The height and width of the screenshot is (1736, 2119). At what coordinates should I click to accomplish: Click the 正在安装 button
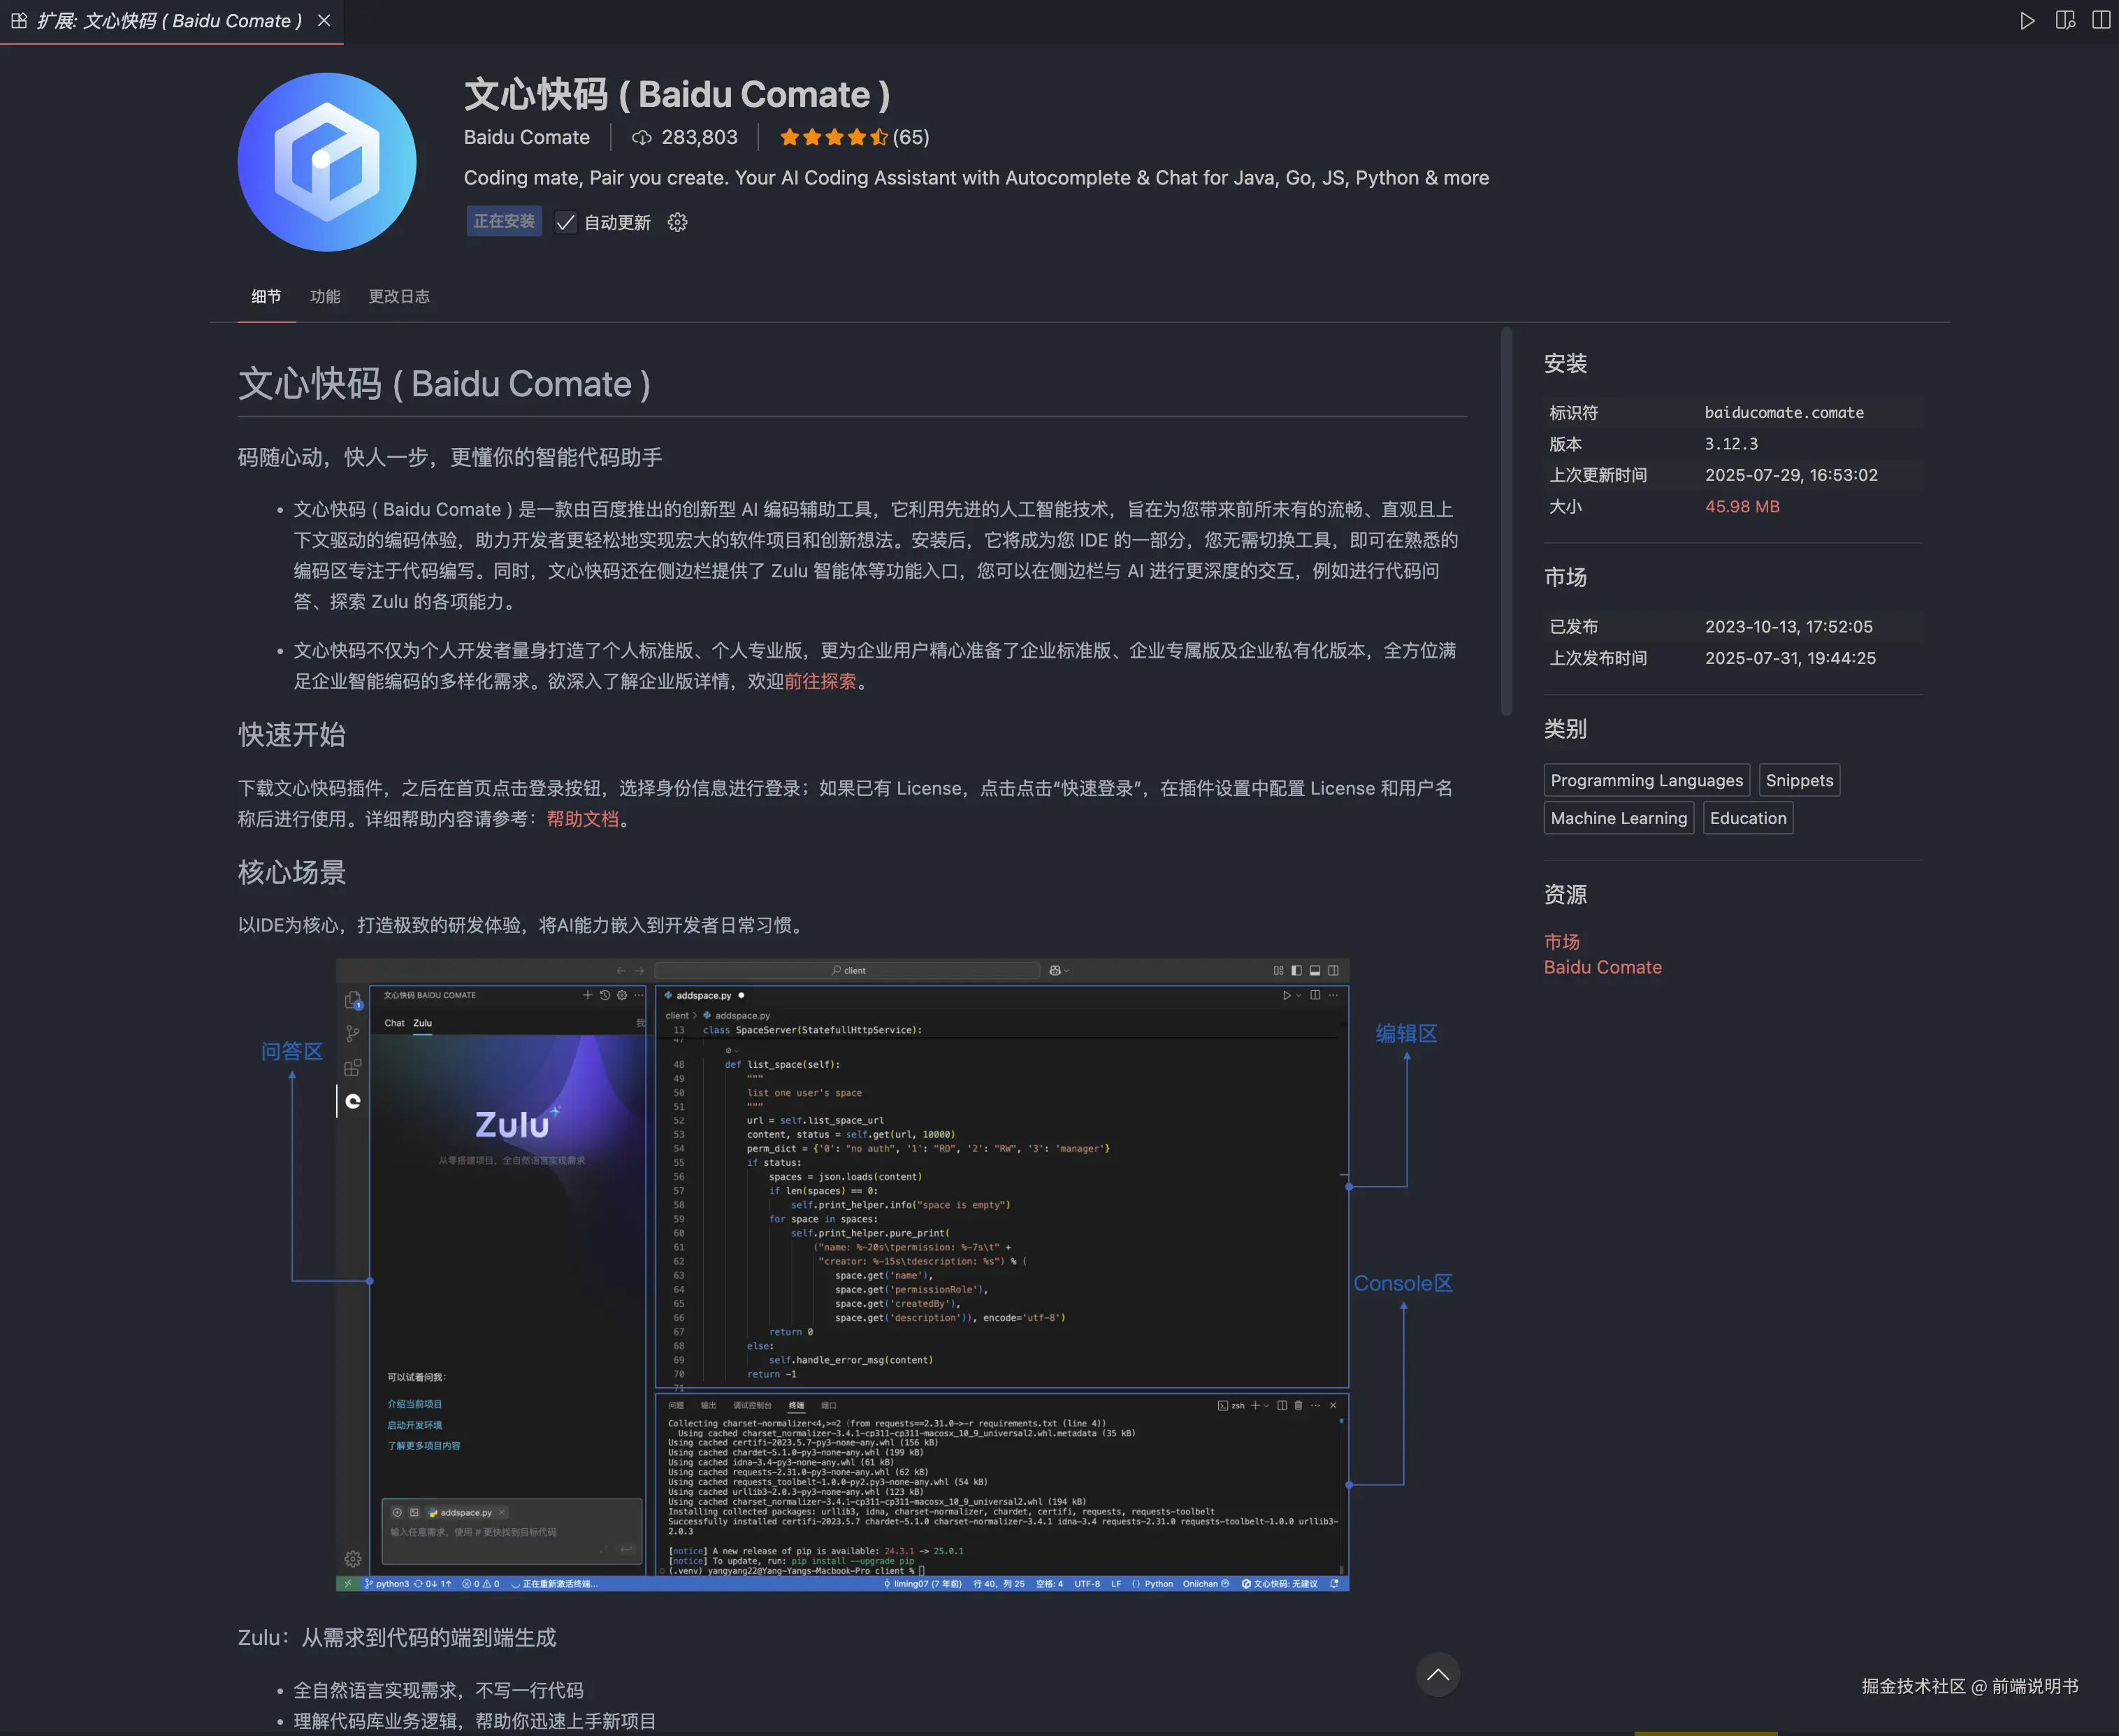point(504,221)
